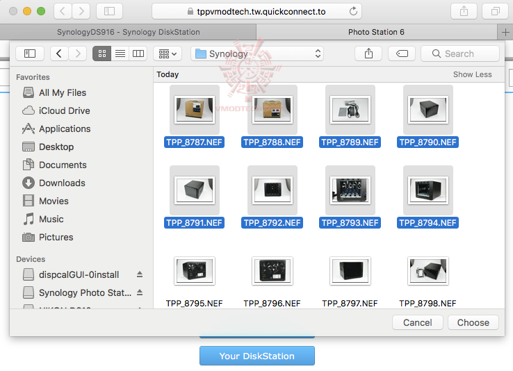
Task: Select the TPP_8796.NEF thumbnail
Action: click(272, 271)
